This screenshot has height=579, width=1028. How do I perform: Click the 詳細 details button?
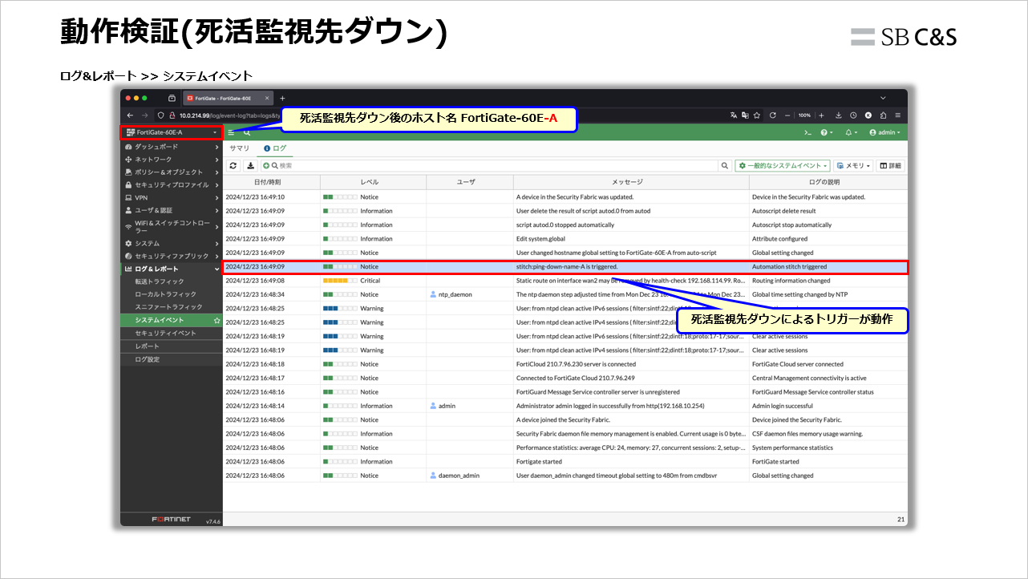(x=890, y=165)
